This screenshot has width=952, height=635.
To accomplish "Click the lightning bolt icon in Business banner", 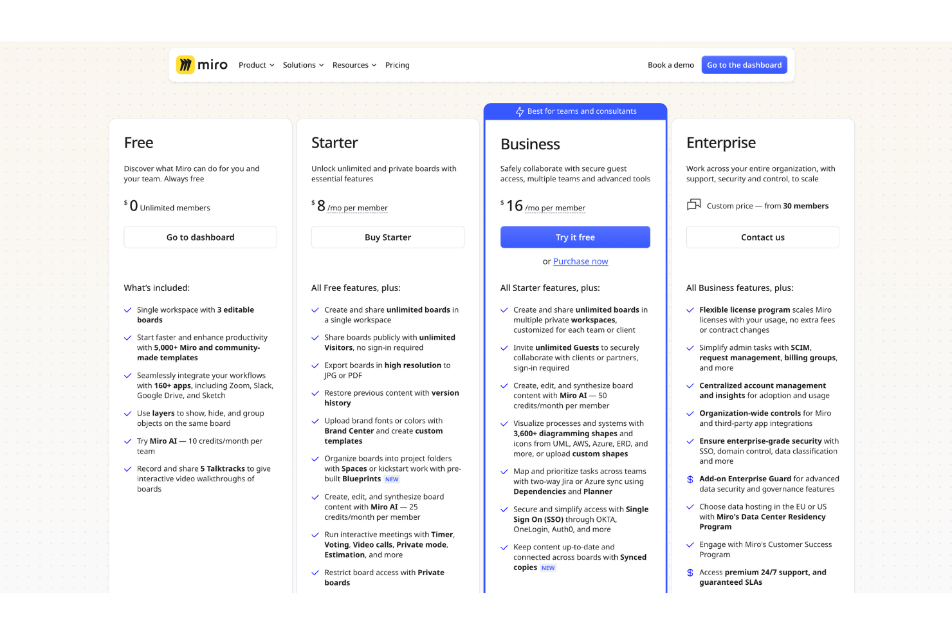I will pyautogui.click(x=520, y=111).
